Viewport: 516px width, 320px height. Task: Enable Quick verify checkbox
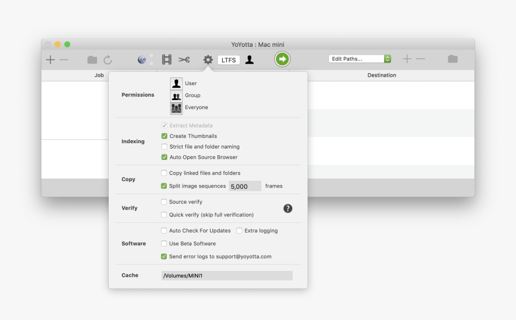pos(164,215)
